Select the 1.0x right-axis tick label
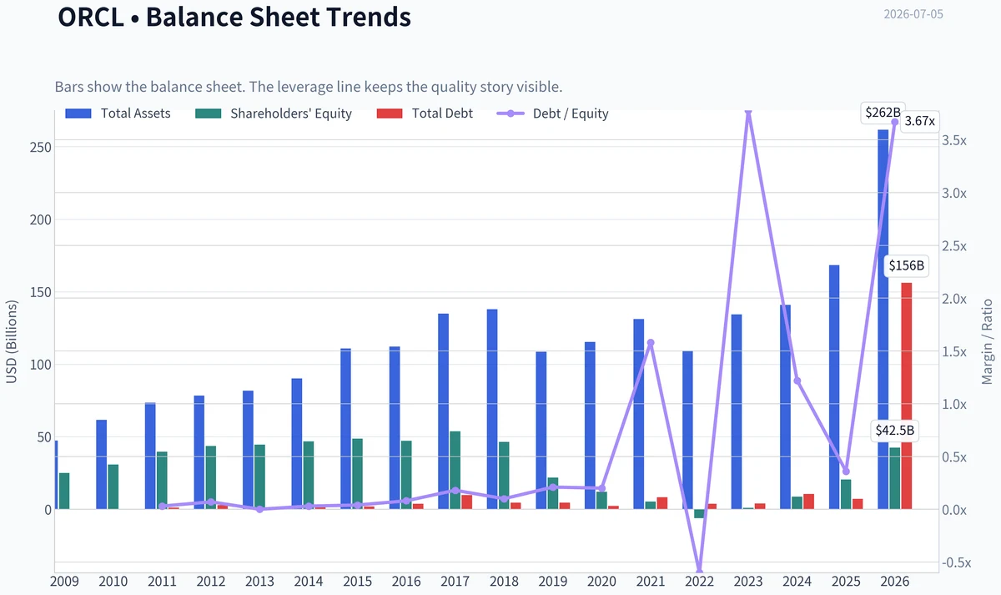 tap(955, 404)
